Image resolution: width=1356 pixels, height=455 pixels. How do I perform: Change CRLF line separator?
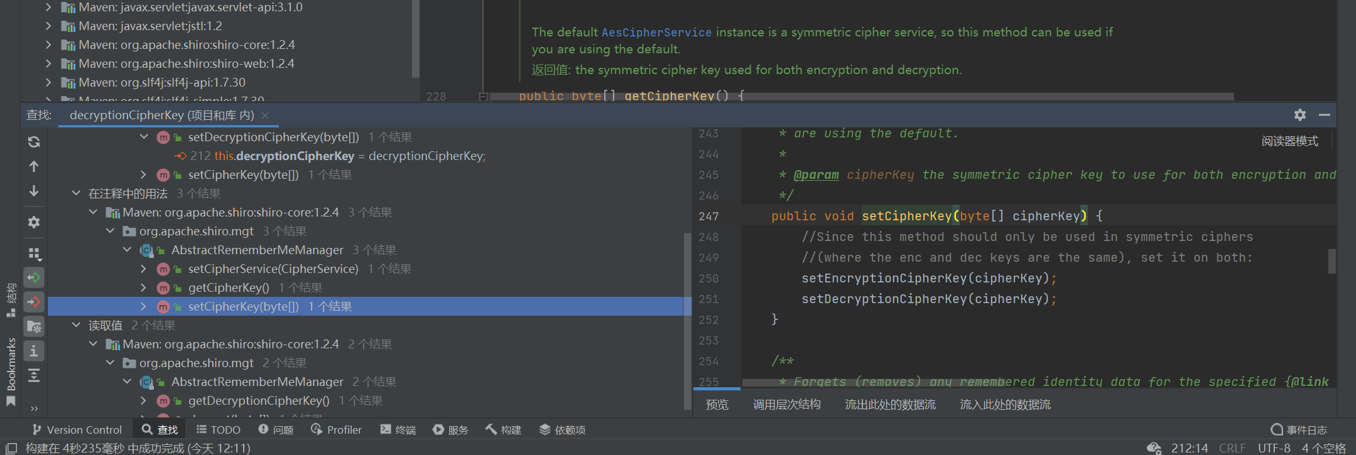tap(1232, 448)
